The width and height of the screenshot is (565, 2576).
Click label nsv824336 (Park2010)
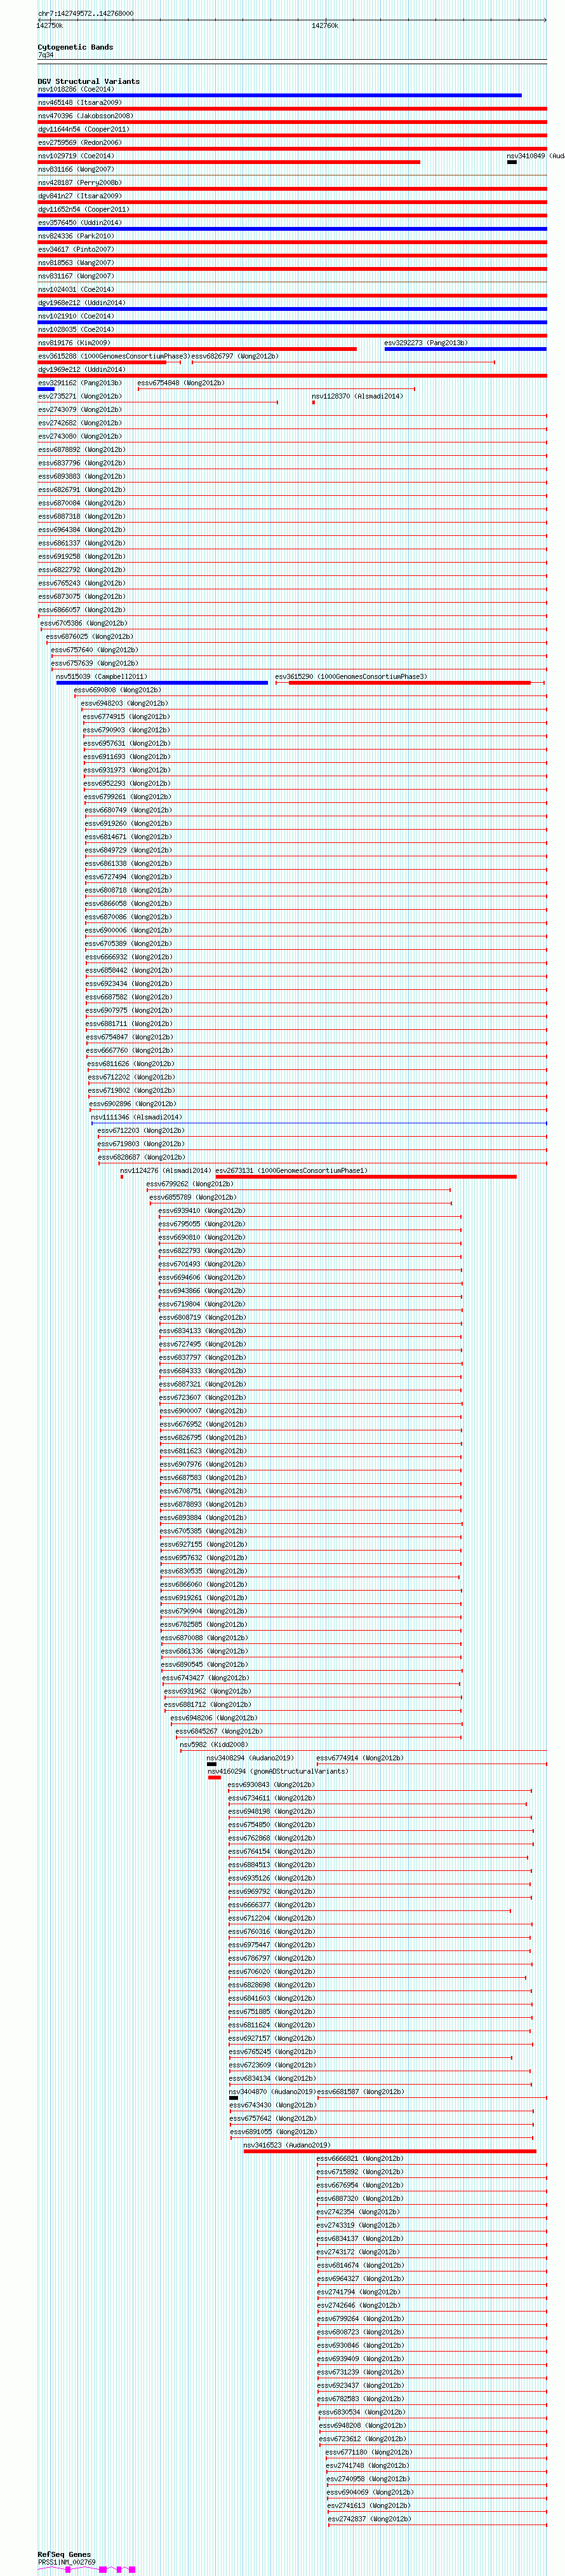click(x=76, y=236)
